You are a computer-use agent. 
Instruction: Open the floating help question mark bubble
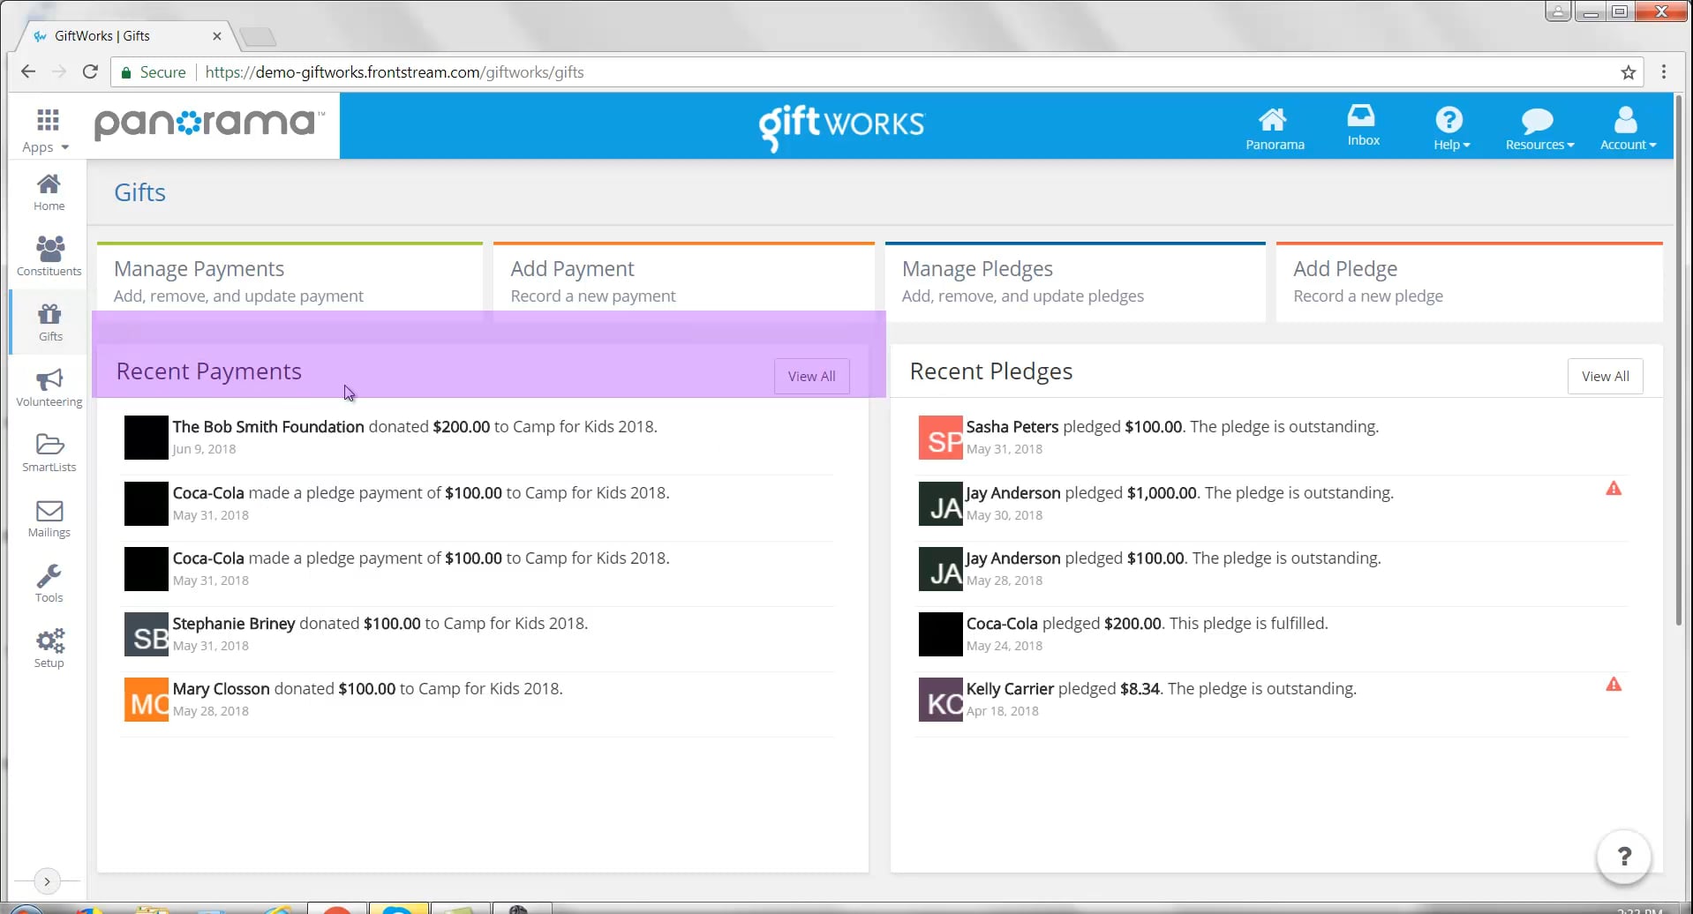click(1623, 856)
